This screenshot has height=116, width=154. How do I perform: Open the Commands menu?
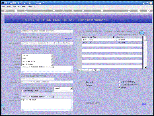31,6
